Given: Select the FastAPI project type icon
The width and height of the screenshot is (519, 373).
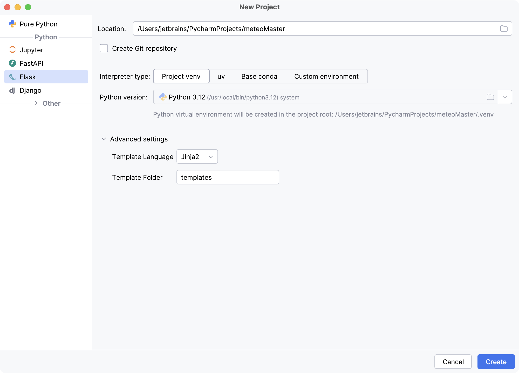Looking at the screenshot, I should tap(12, 63).
